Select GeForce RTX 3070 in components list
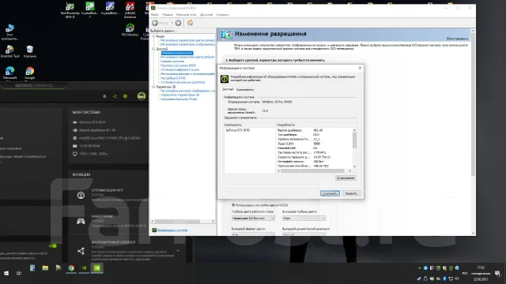 click(x=238, y=130)
